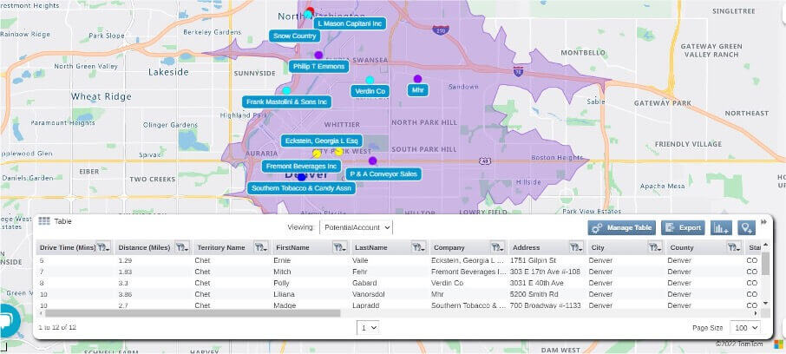
Task: Click purple marker above P & A Conveyor Sales
Action: tap(372, 161)
